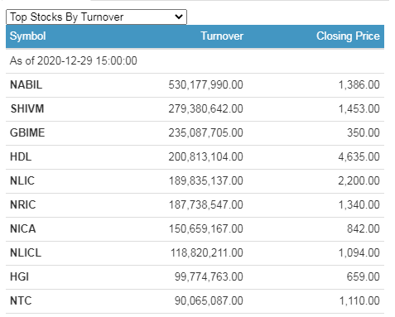
Task: Select the NLICL stock symbol
Action: pos(26,252)
